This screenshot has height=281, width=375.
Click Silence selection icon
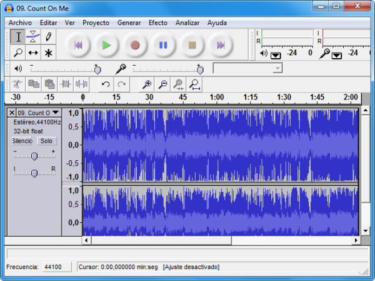pos(81,84)
